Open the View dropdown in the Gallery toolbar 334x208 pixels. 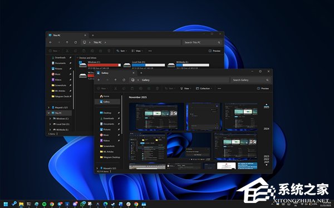[185, 88]
